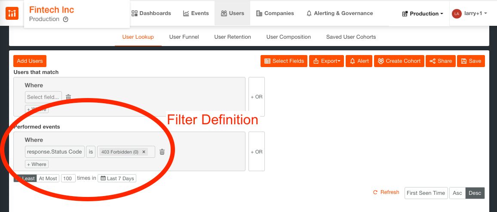
Task: Open the Users menu
Action: [232, 13]
